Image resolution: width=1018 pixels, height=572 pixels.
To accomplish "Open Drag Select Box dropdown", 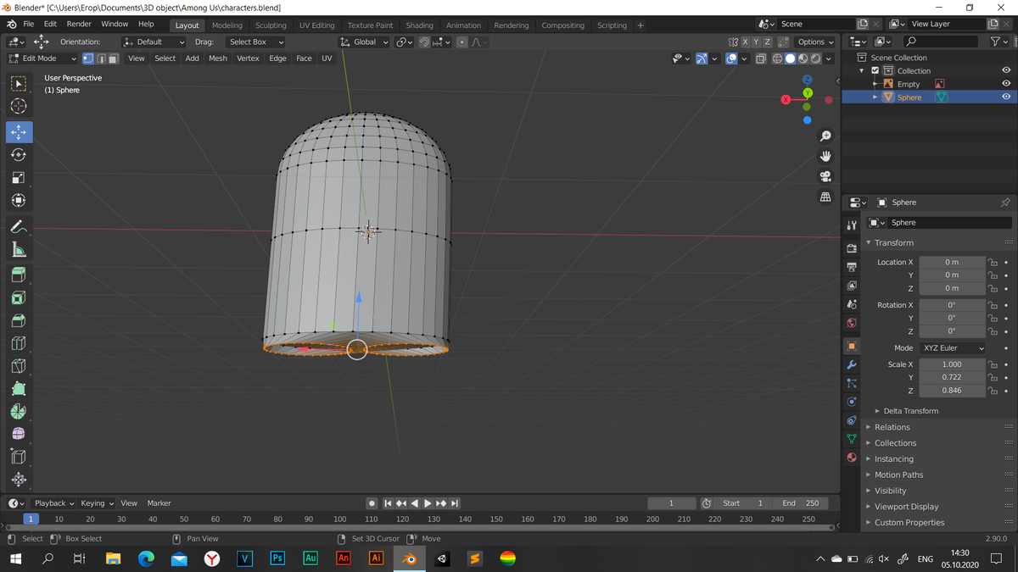I will point(255,42).
